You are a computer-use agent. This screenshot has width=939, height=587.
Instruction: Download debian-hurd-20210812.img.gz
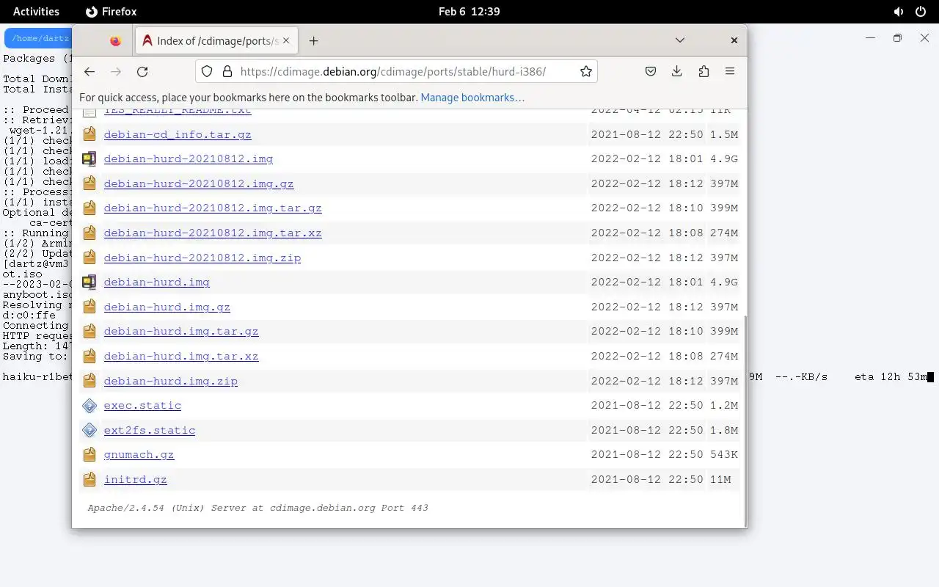[199, 183]
